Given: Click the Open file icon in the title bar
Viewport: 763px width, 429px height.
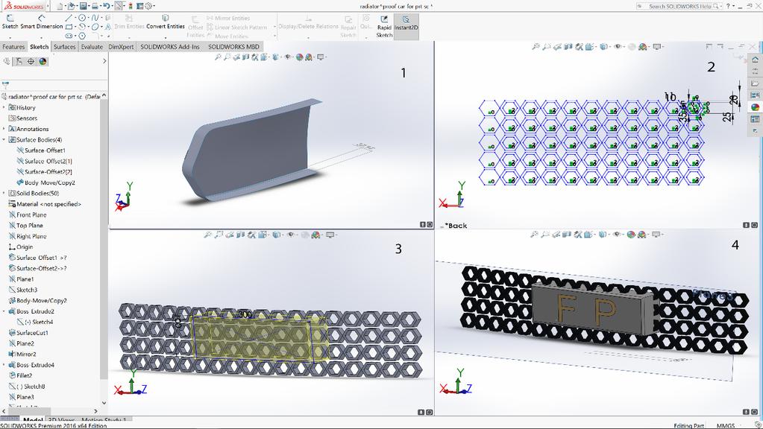Looking at the screenshot, I should (x=72, y=6).
